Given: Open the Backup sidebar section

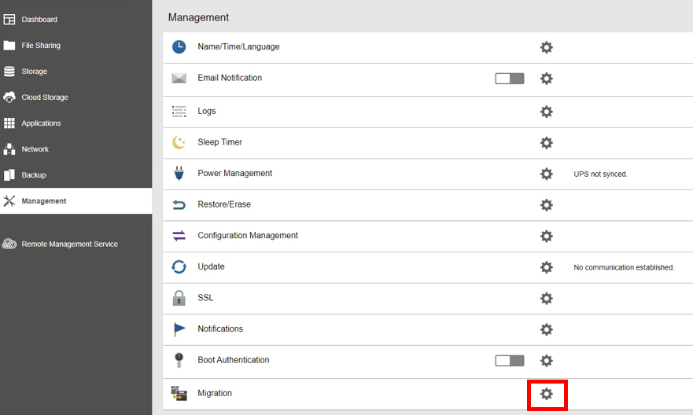Looking at the screenshot, I should [x=34, y=175].
